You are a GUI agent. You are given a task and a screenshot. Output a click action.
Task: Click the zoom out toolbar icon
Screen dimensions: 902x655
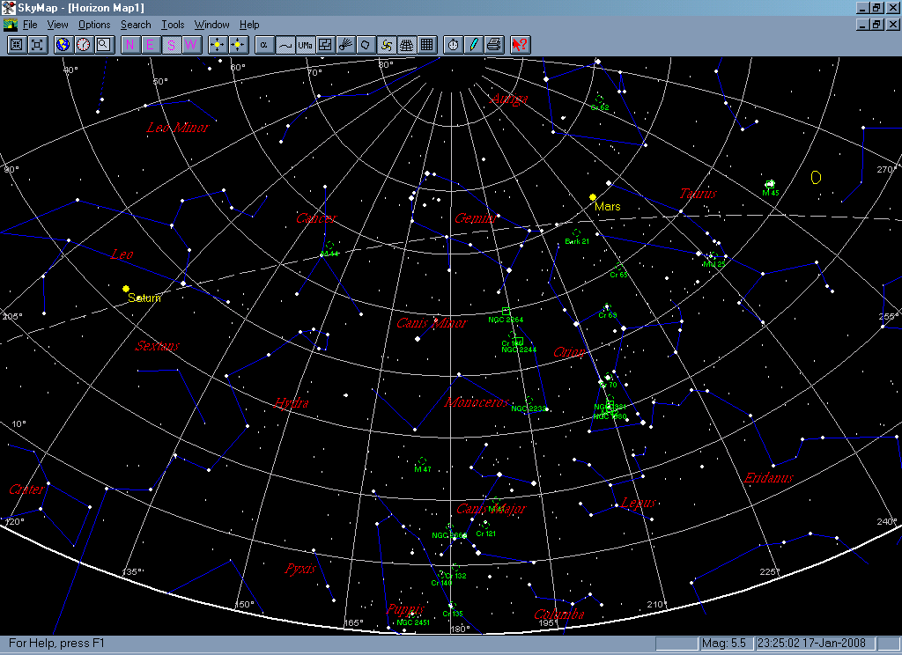pyautogui.click(x=37, y=45)
